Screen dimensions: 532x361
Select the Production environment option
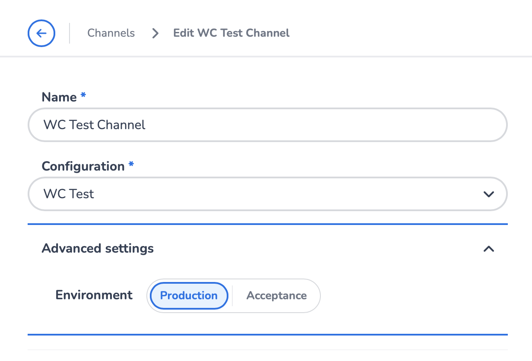[189, 296]
